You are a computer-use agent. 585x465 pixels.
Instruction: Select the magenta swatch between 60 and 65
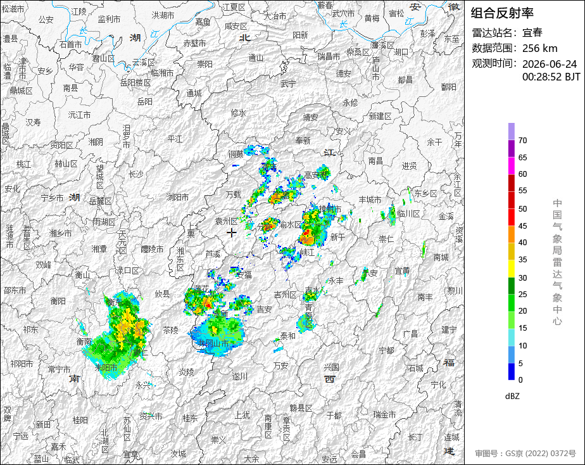tap(511, 166)
